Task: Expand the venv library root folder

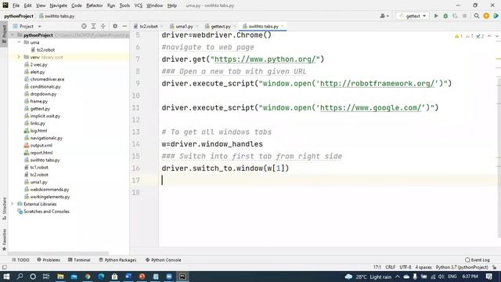Action: [19, 57]
